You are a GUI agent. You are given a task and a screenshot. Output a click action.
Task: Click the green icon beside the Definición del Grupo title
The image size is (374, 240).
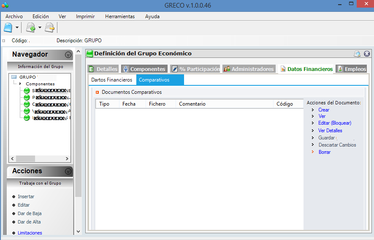pyautogui.click(x=89, y=54)
